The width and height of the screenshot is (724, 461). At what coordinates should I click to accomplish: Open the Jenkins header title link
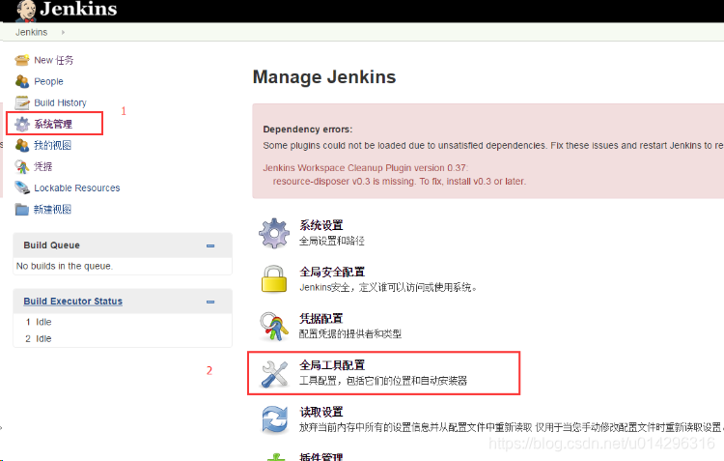coord(78,9)
